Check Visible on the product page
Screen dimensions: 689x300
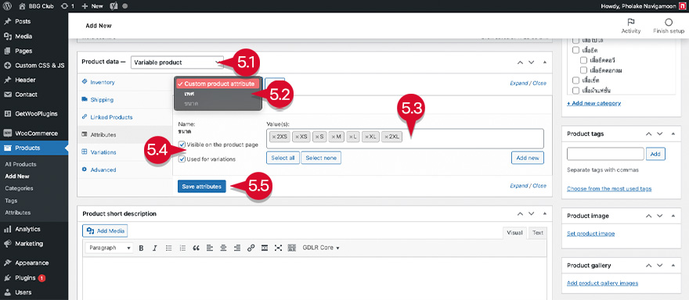pyautogui.click(x=182, y=145)
